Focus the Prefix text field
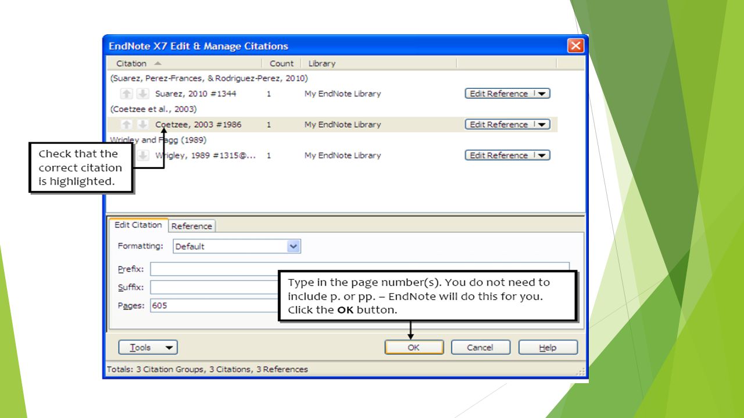This screenshot has width=744, height=418. tap(360, 269)
